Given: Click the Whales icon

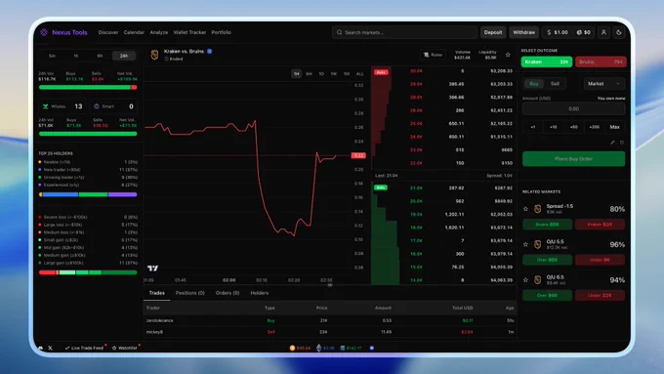Looking at the screenshot, I should tap(45, 106).
